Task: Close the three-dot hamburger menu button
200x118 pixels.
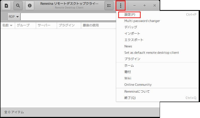Action: click(121, 5)
